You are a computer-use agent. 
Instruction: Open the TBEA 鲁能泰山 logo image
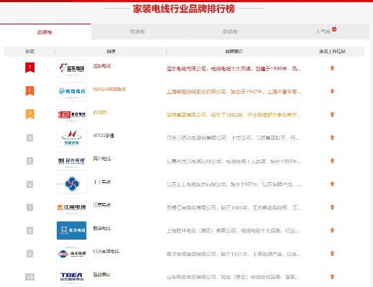(72, 277)
